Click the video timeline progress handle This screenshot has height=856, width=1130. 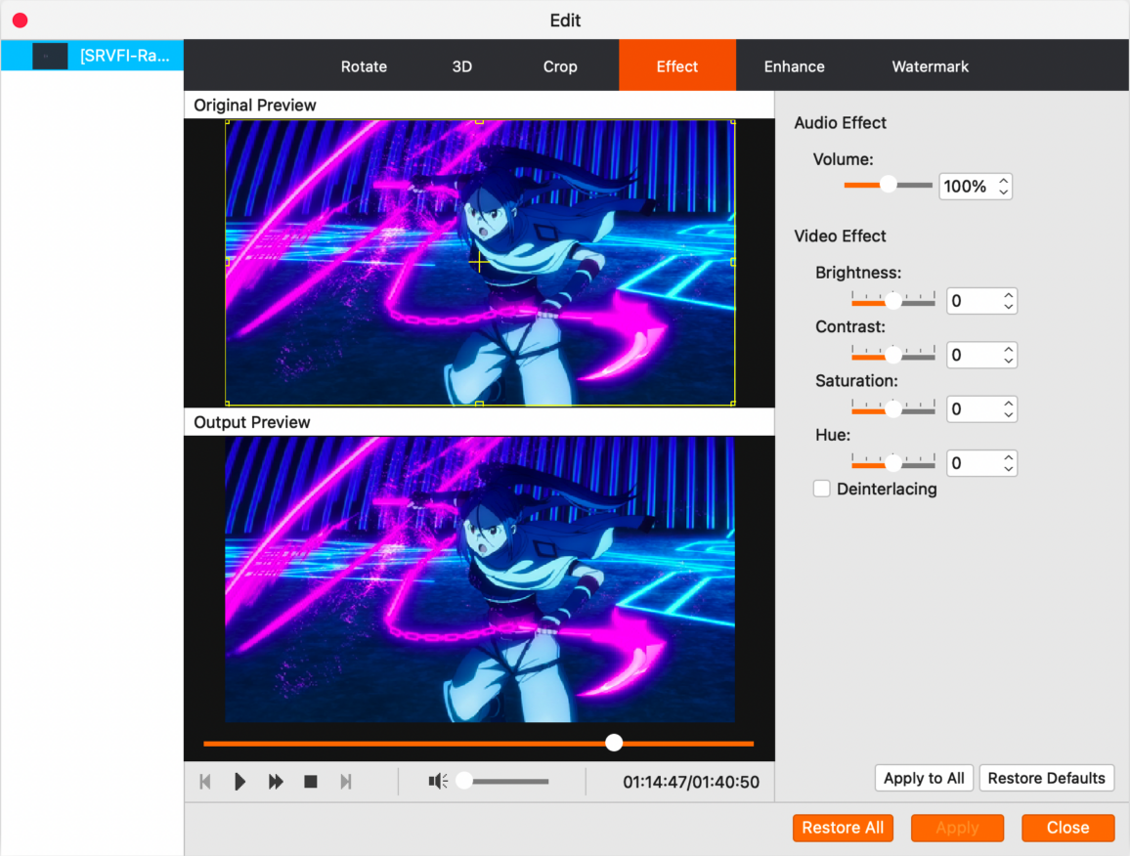[614, 743]
